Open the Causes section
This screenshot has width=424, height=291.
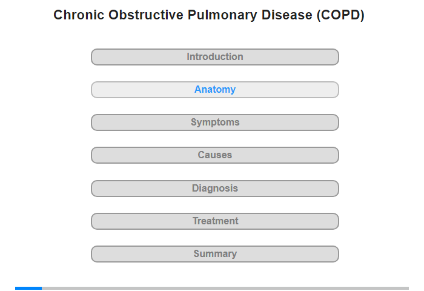215,155
